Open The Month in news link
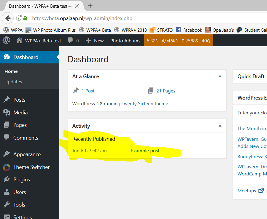Image resolution: width=267 pixels, height=219 pixels. [252, 128]
